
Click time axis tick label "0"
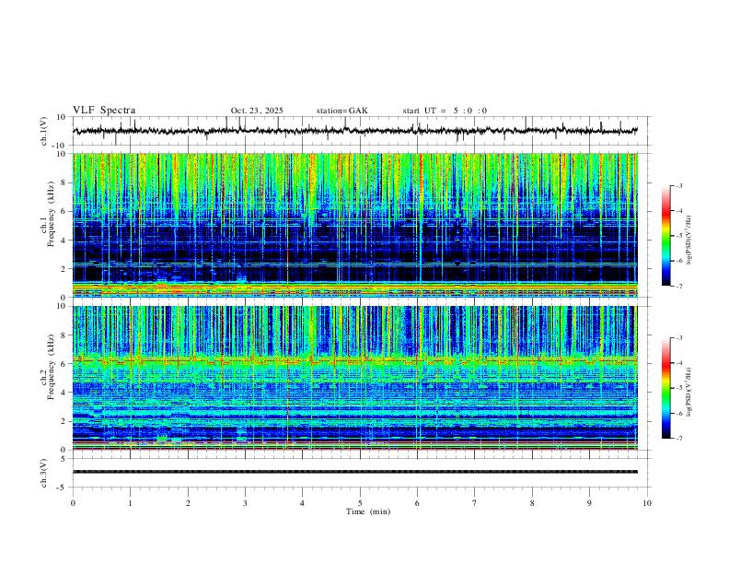(x=73, y=503)
